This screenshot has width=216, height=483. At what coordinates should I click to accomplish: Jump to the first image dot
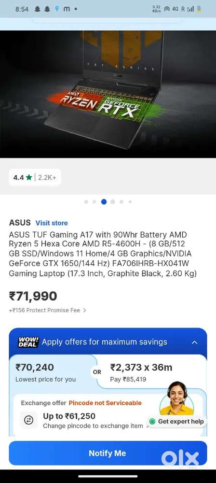(x=86, y=202)
